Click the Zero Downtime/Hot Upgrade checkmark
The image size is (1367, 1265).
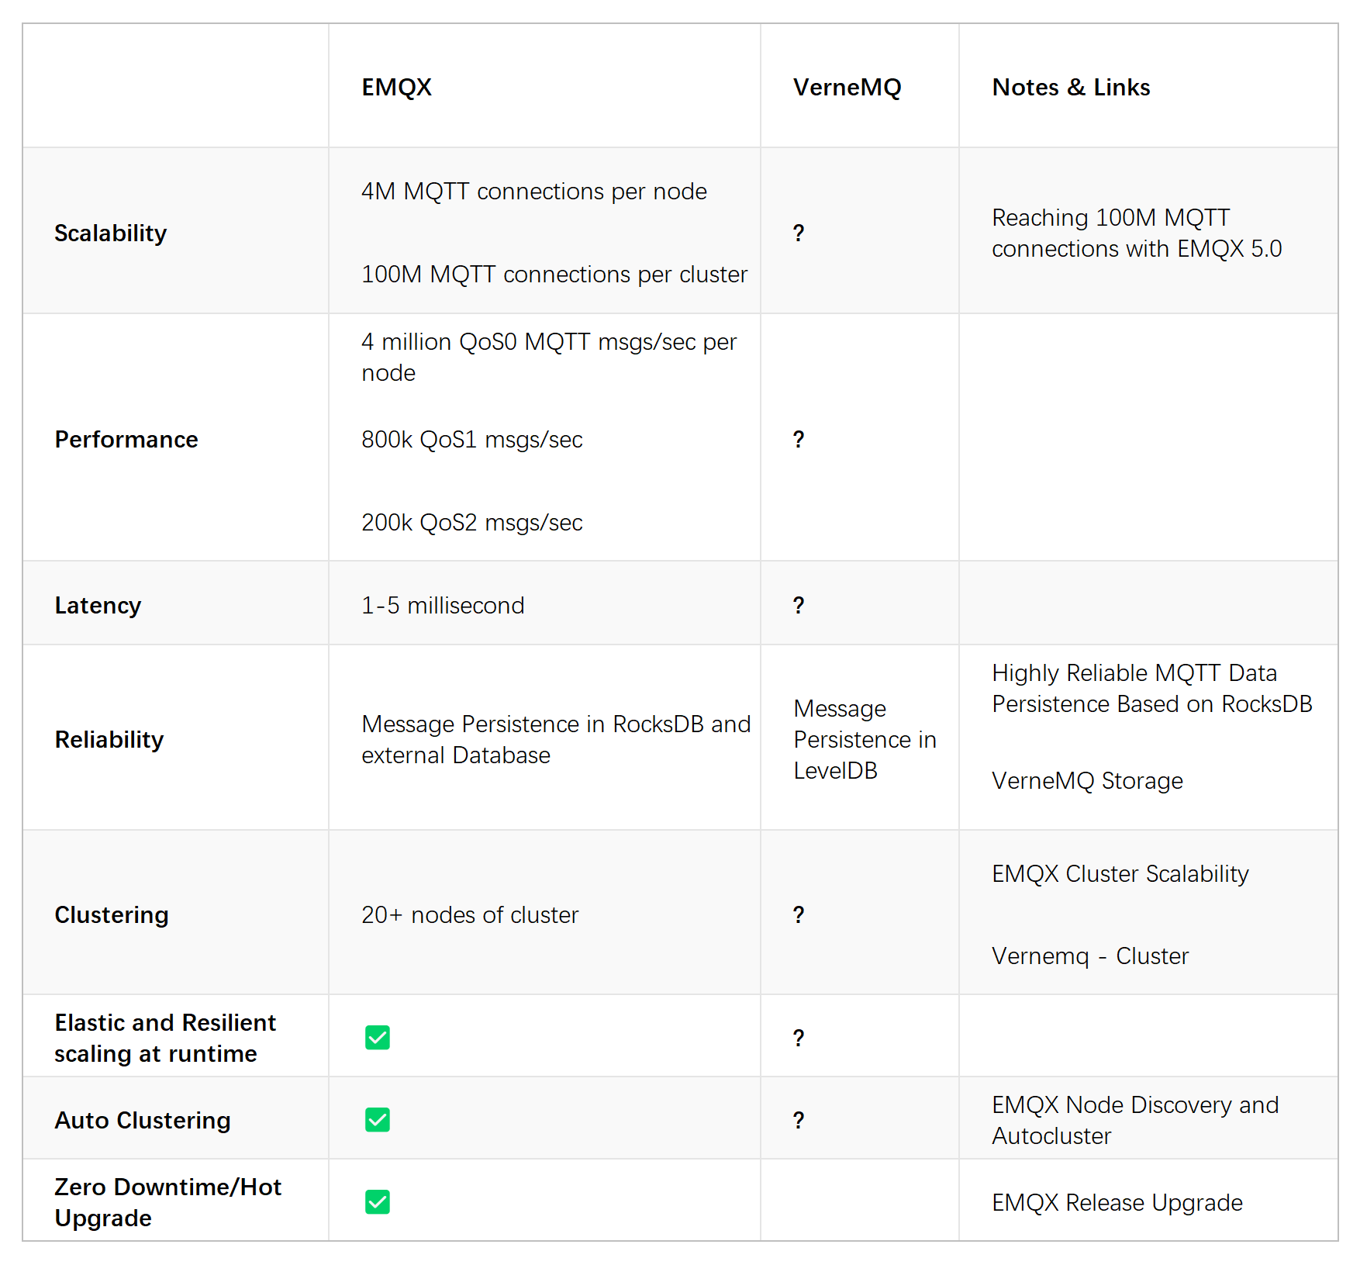click(x=378, y=1202)
